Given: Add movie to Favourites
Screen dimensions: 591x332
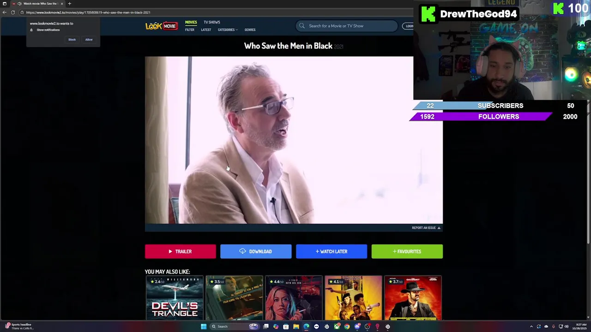Looking at the screenshot, I should (407, 251).
